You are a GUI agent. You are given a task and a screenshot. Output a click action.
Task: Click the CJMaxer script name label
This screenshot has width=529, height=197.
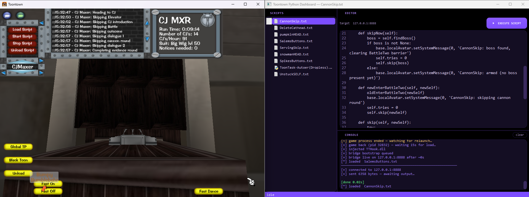click(x=22, y=67)
